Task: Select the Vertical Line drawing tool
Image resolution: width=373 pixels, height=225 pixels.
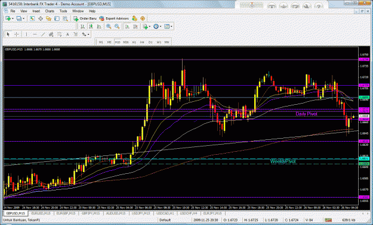Action: pos(26,35)
